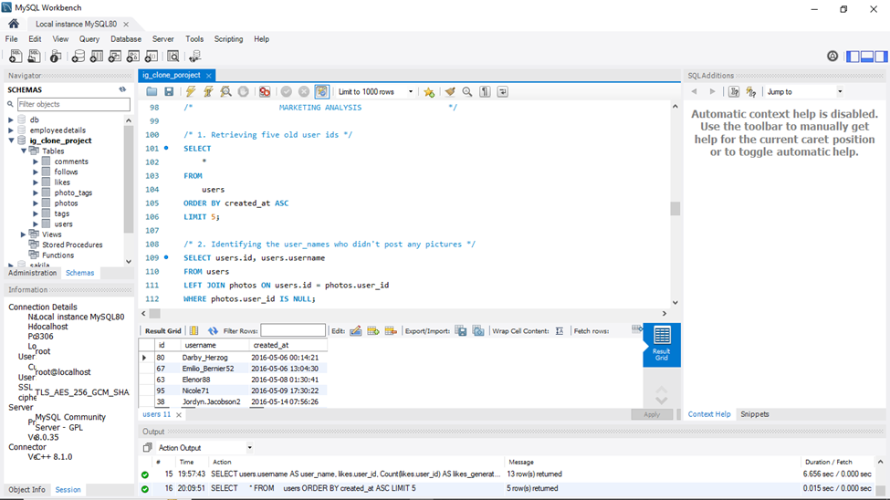The width and height of the screenshot is (890, 500).
Task: Commit transaction checkmark icon
Action: pyautogui.click(x=287, y=91)
